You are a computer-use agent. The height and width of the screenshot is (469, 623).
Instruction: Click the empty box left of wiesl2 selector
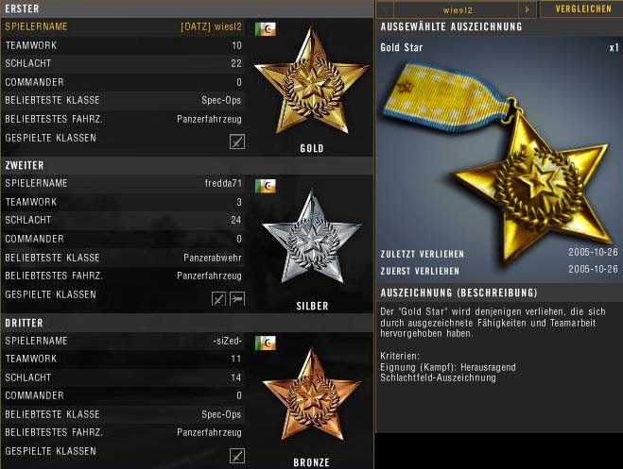(x=385, y=9)
